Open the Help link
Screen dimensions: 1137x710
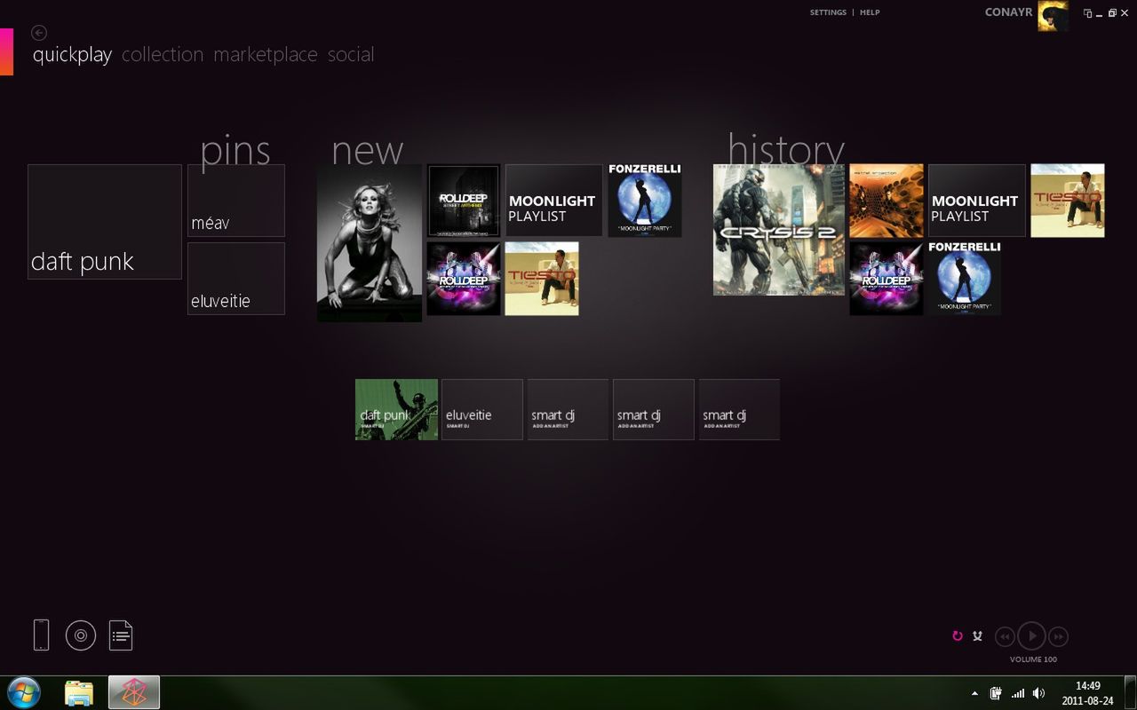[x=870, y=12]
